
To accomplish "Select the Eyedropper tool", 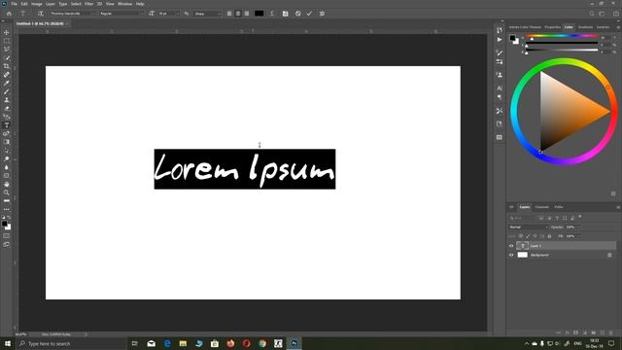I will (x=7, y=83).
